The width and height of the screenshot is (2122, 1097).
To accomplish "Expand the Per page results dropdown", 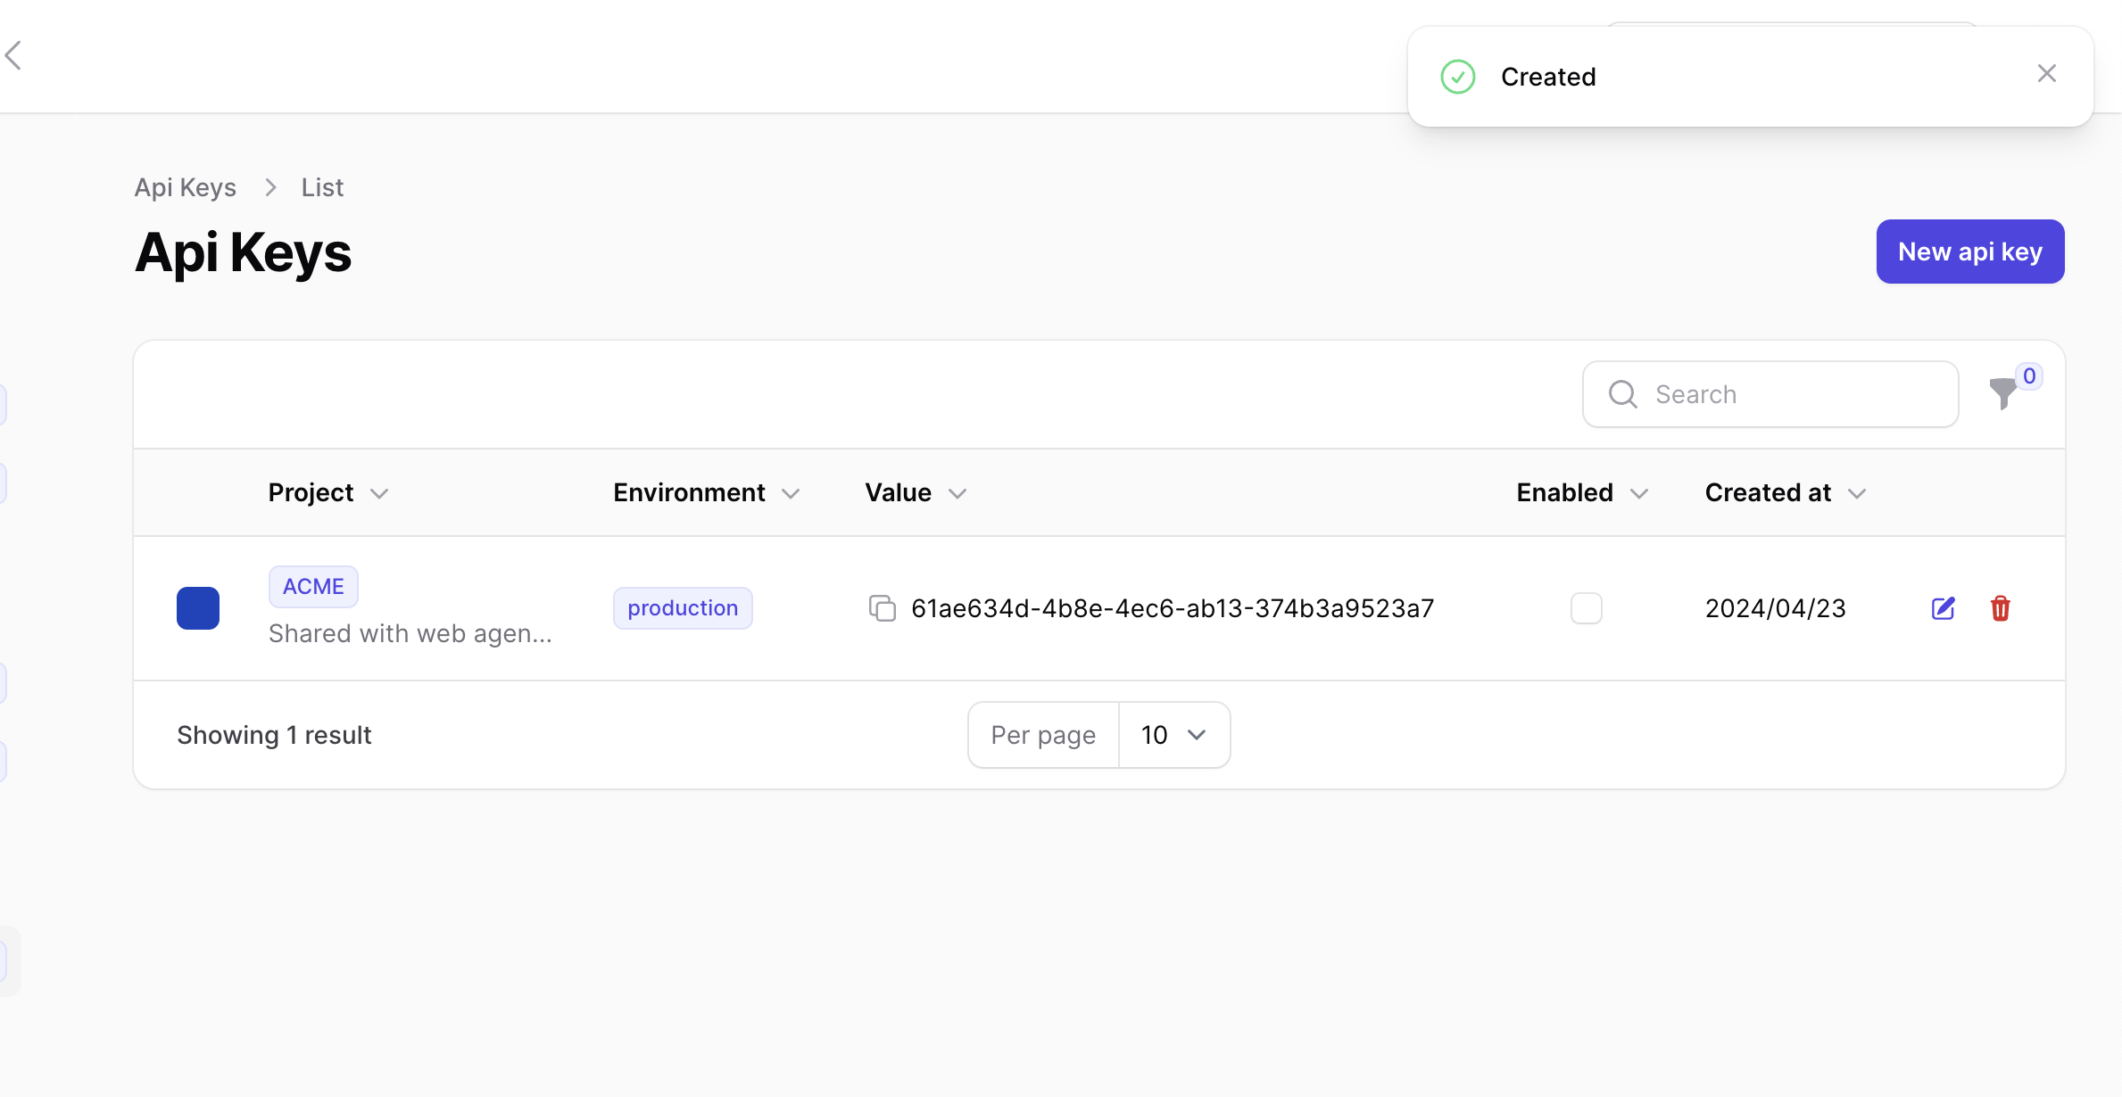I will (1174, 733).
